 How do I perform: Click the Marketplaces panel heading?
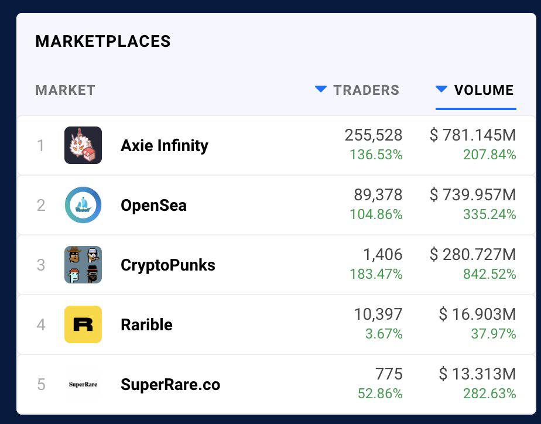point(103,42)
